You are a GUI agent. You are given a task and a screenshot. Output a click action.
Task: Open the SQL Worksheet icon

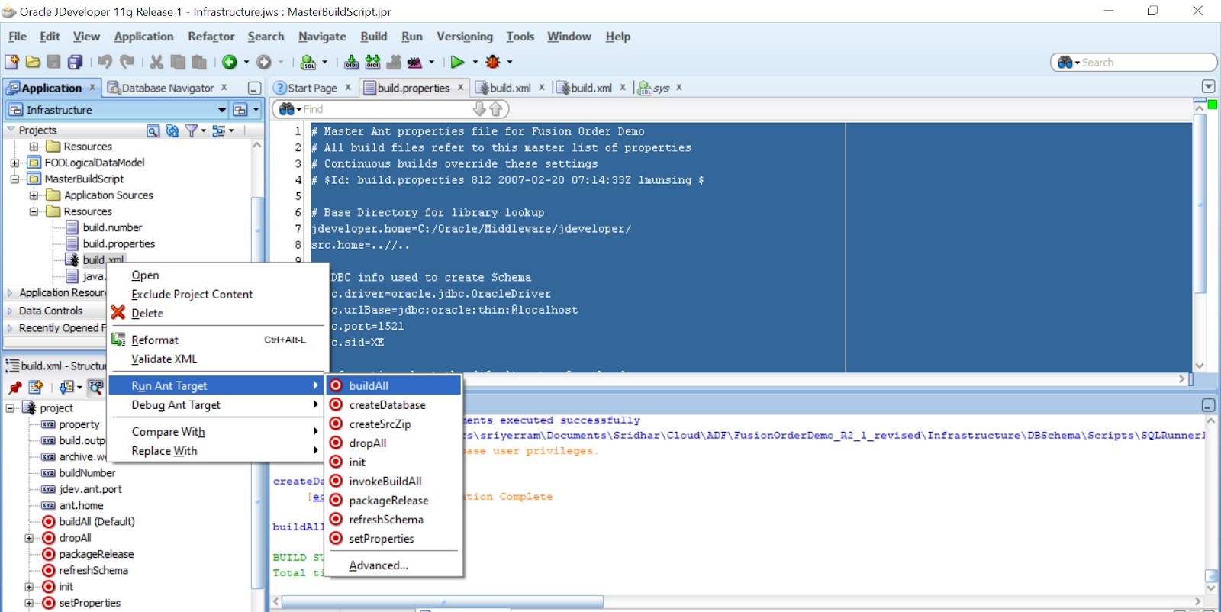(308, 62)
